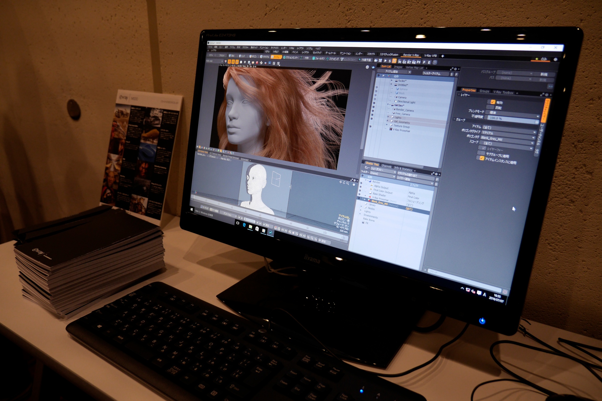The image size is (602, 401).
Task: Click the 新規 button beside パスグループ
Action: point(544,74)
